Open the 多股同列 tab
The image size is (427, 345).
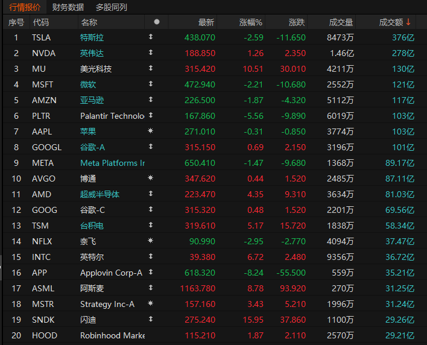click(111, 7)
